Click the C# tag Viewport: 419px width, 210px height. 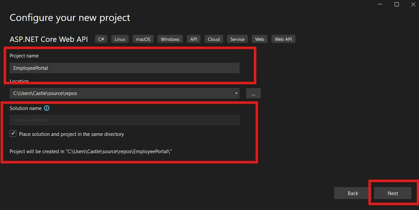pos(101,39)
